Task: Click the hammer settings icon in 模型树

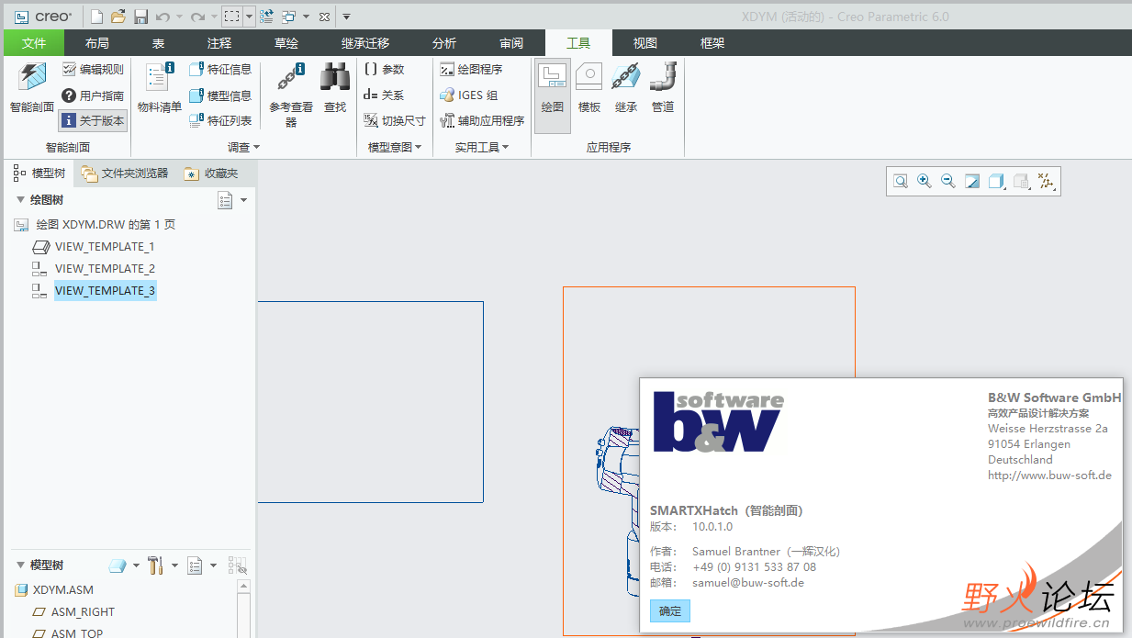Action: tap(155, 565)
